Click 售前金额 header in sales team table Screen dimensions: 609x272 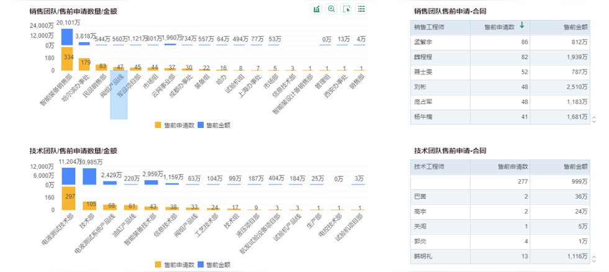575,27
